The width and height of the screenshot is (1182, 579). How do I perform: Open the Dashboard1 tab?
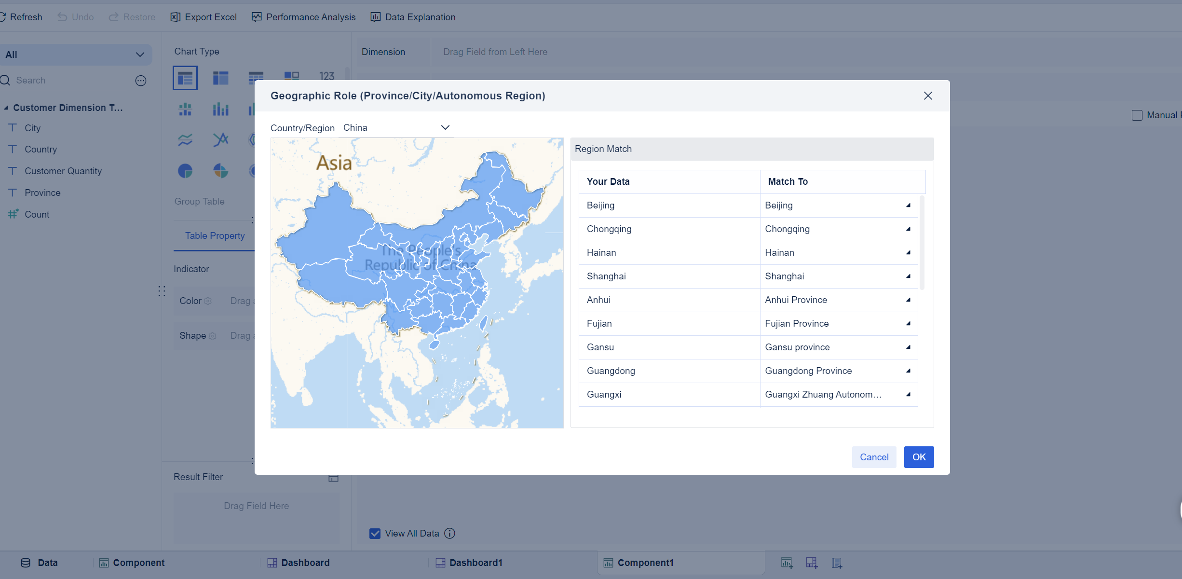coord(469,562)
